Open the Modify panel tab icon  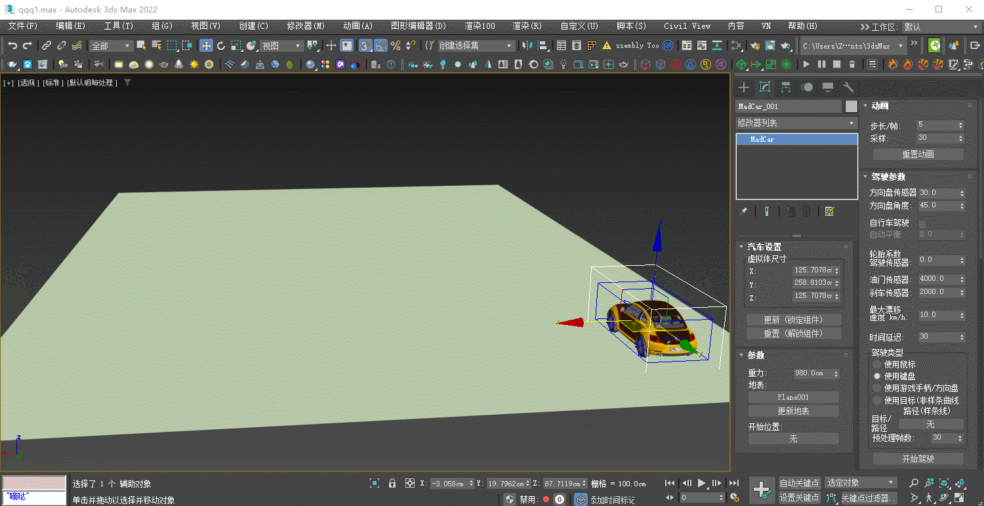[764, 87]
